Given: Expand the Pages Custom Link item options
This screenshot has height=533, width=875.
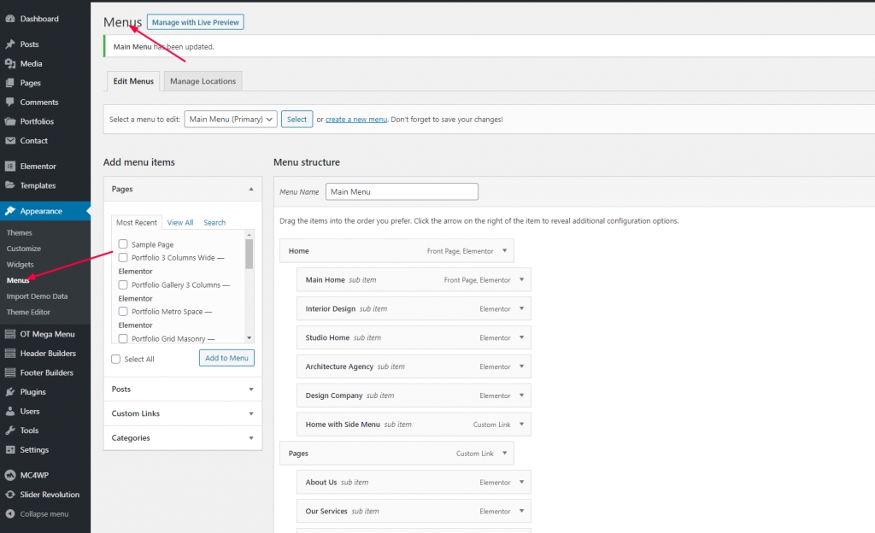Looking at the screenshot, I should tap(504, 454).
